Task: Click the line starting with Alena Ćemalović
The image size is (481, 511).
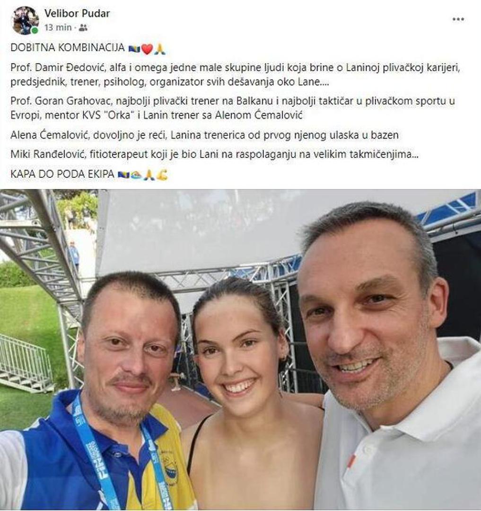Action: click(204, 135)
